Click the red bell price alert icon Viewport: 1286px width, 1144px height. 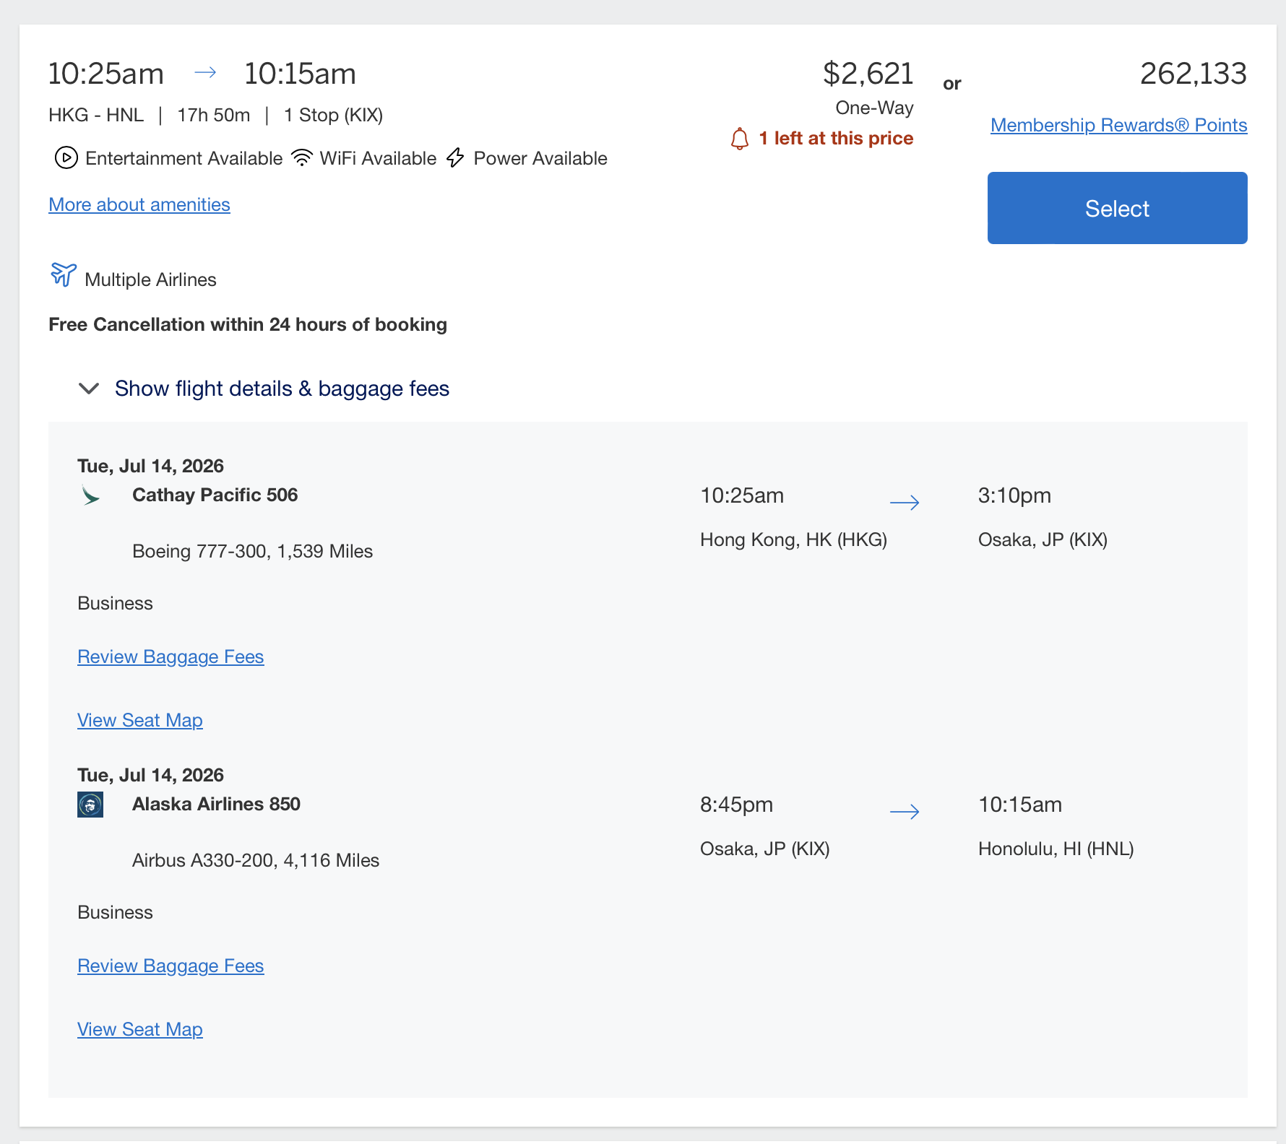click(x=739, y=139)
